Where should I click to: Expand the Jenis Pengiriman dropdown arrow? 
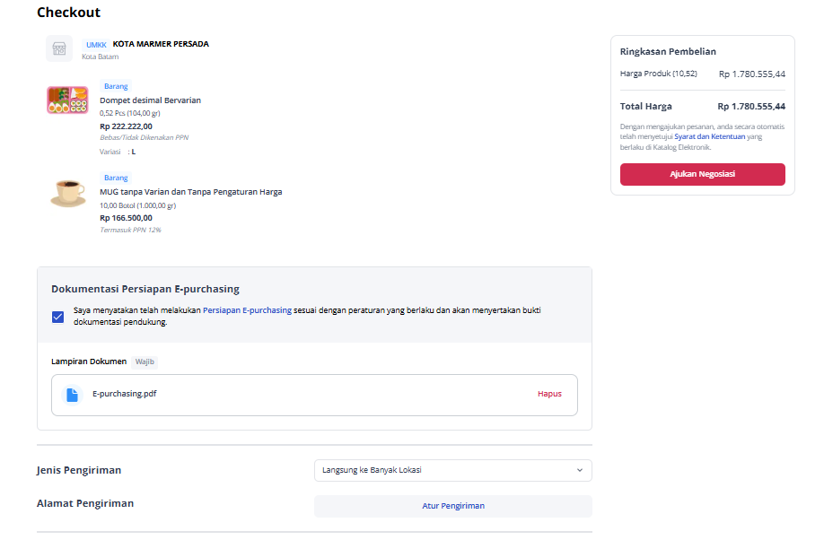click(x=580, y=470)
